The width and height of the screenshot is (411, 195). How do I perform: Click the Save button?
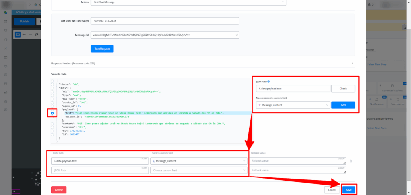(348, 190)
